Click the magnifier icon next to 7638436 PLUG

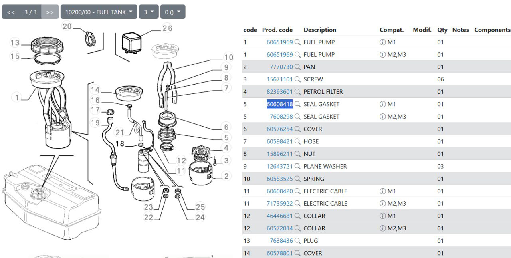coord(297,241)
